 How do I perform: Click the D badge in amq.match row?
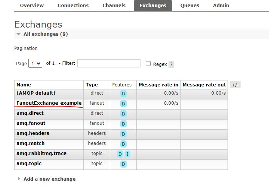point(123,144)
